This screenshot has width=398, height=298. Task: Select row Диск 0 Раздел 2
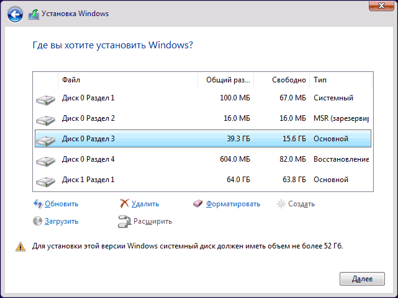point(203,118)
